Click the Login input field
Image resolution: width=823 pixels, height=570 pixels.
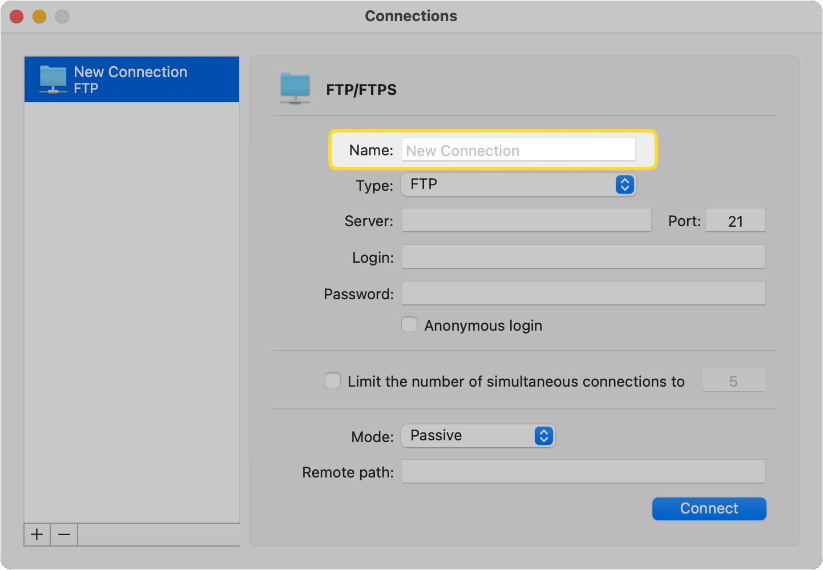(x=583, y=256)
